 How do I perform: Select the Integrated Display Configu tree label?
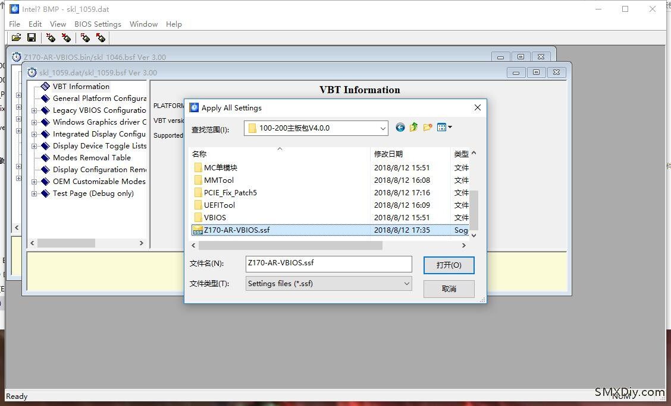tap(99, 134)
